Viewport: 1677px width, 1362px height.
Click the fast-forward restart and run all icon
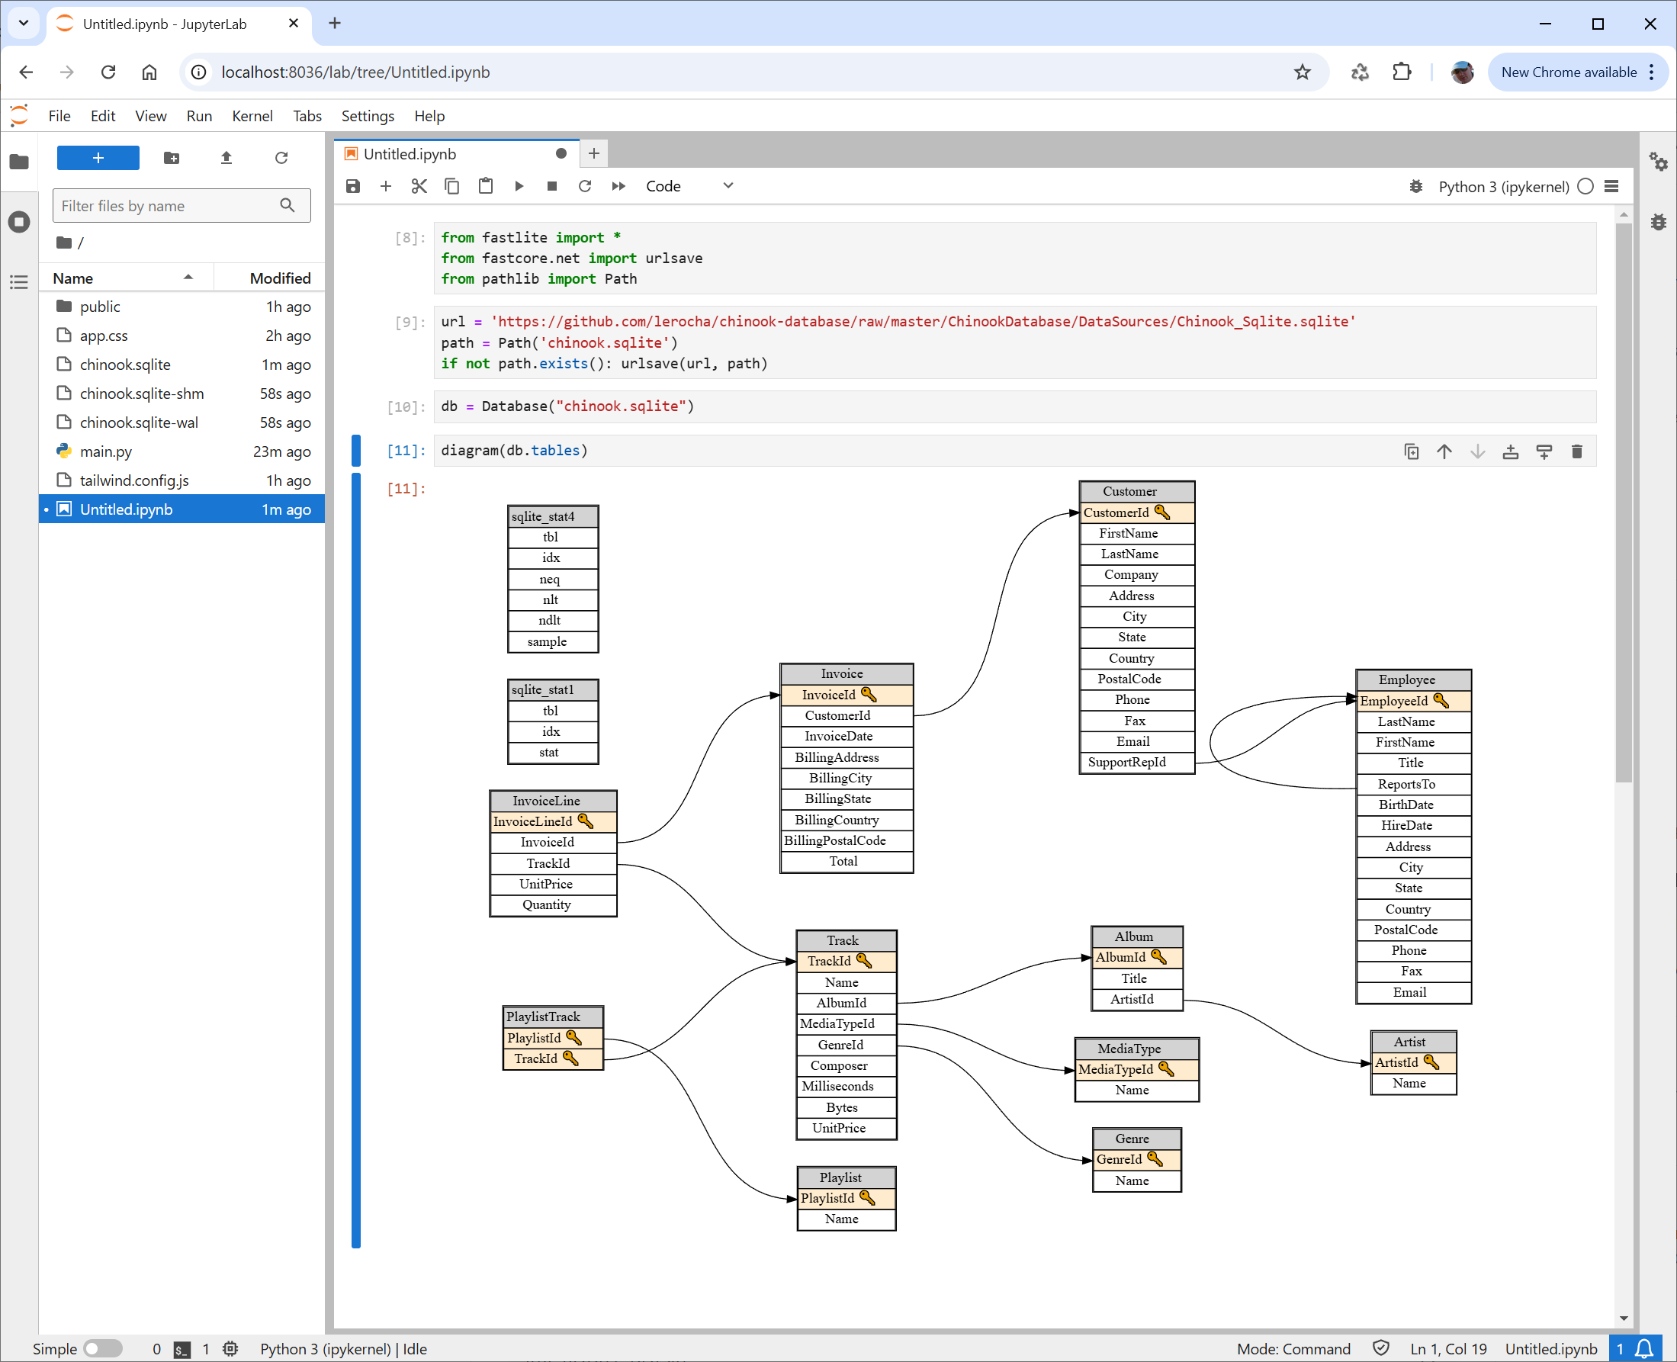[x=619, y=186]
